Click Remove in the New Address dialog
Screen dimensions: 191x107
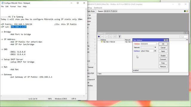click(x=163, y=67)
